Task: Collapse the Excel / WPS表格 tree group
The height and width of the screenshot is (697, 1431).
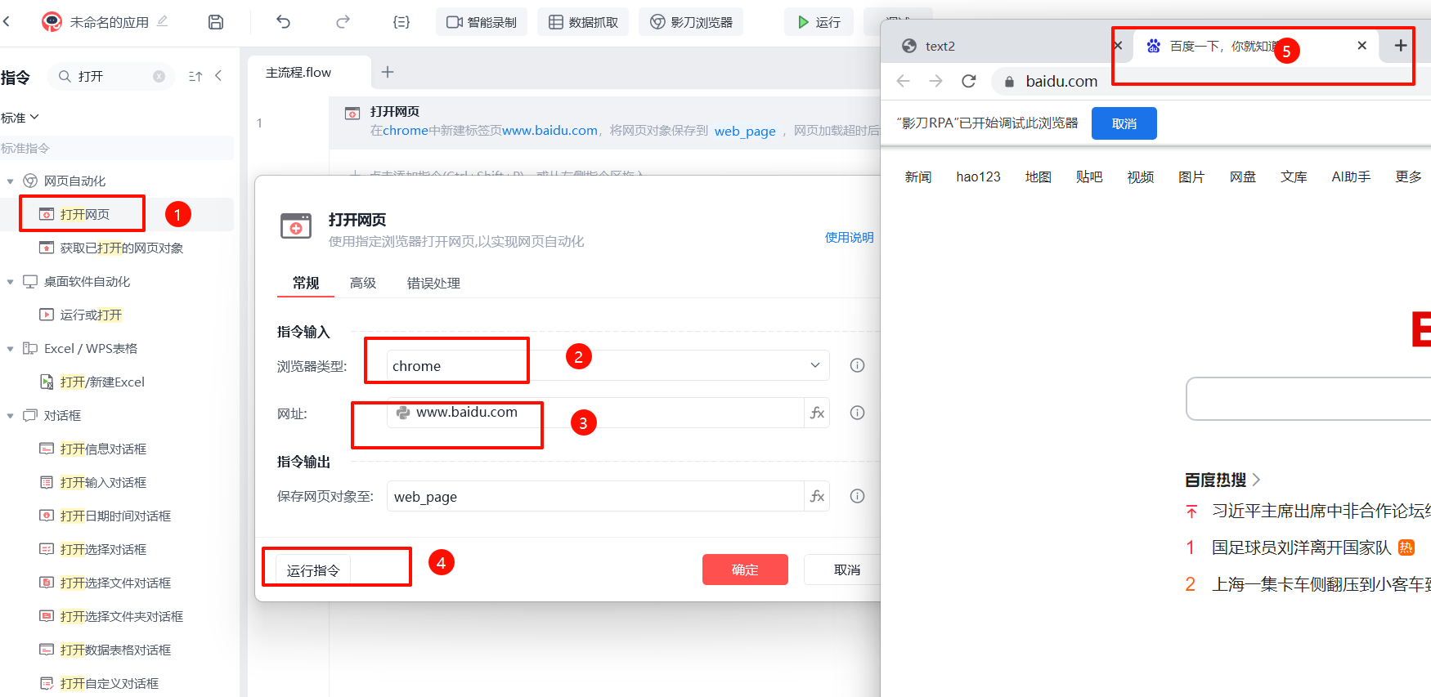Action: tap(11, 349)
